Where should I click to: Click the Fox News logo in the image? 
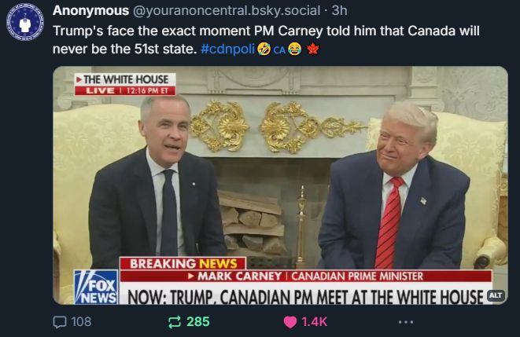[x=96, y=287]
